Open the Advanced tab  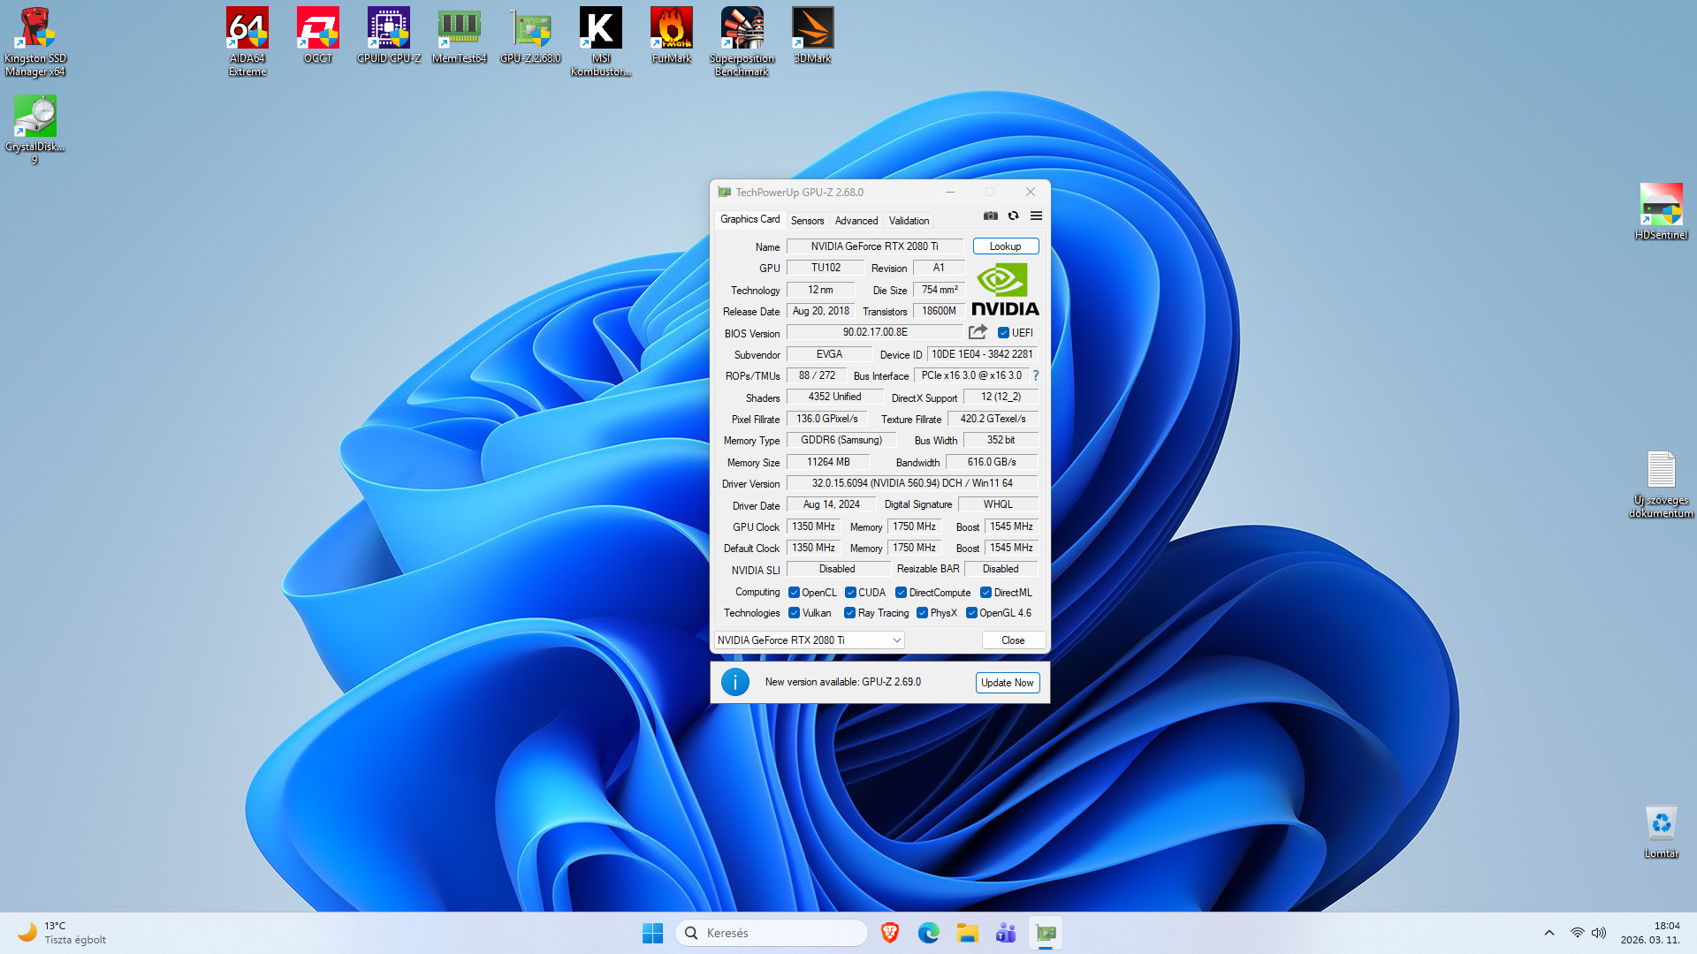tap(856, 221)
